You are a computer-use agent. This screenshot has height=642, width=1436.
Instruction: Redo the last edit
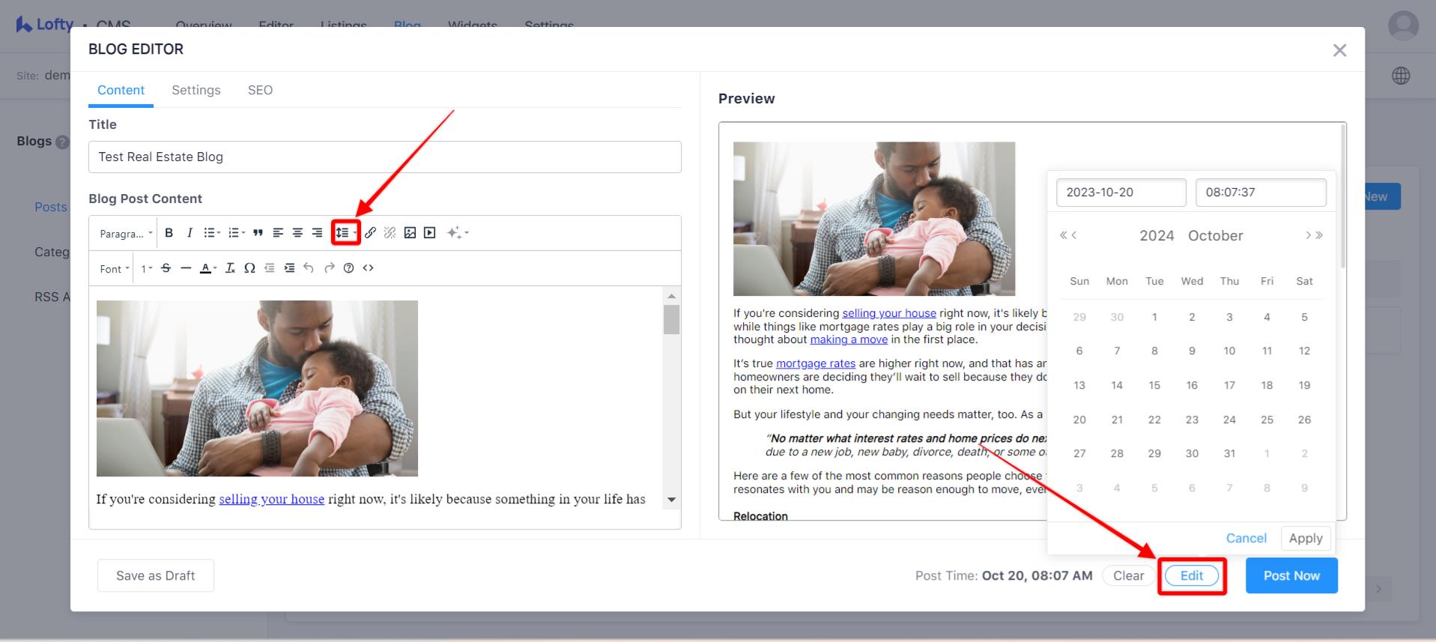coord(329,268)
